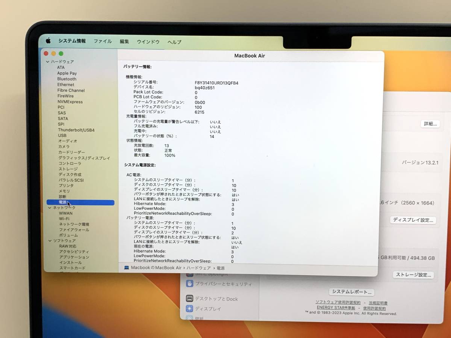Select Apple Pay in the sidebar

coord(67,73)
